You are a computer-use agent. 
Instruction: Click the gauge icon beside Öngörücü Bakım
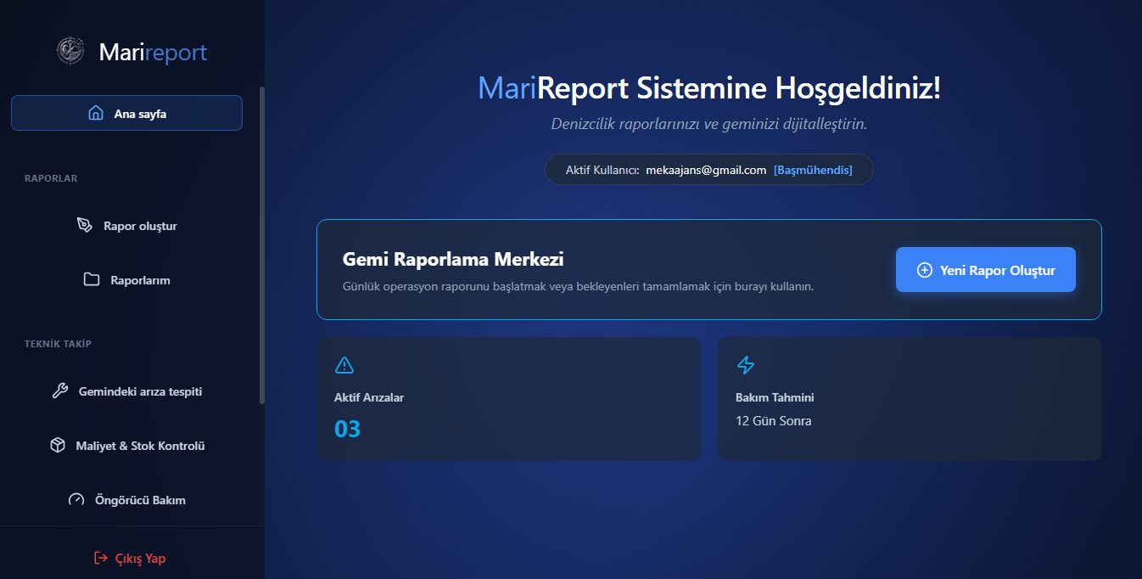(76, 500)
